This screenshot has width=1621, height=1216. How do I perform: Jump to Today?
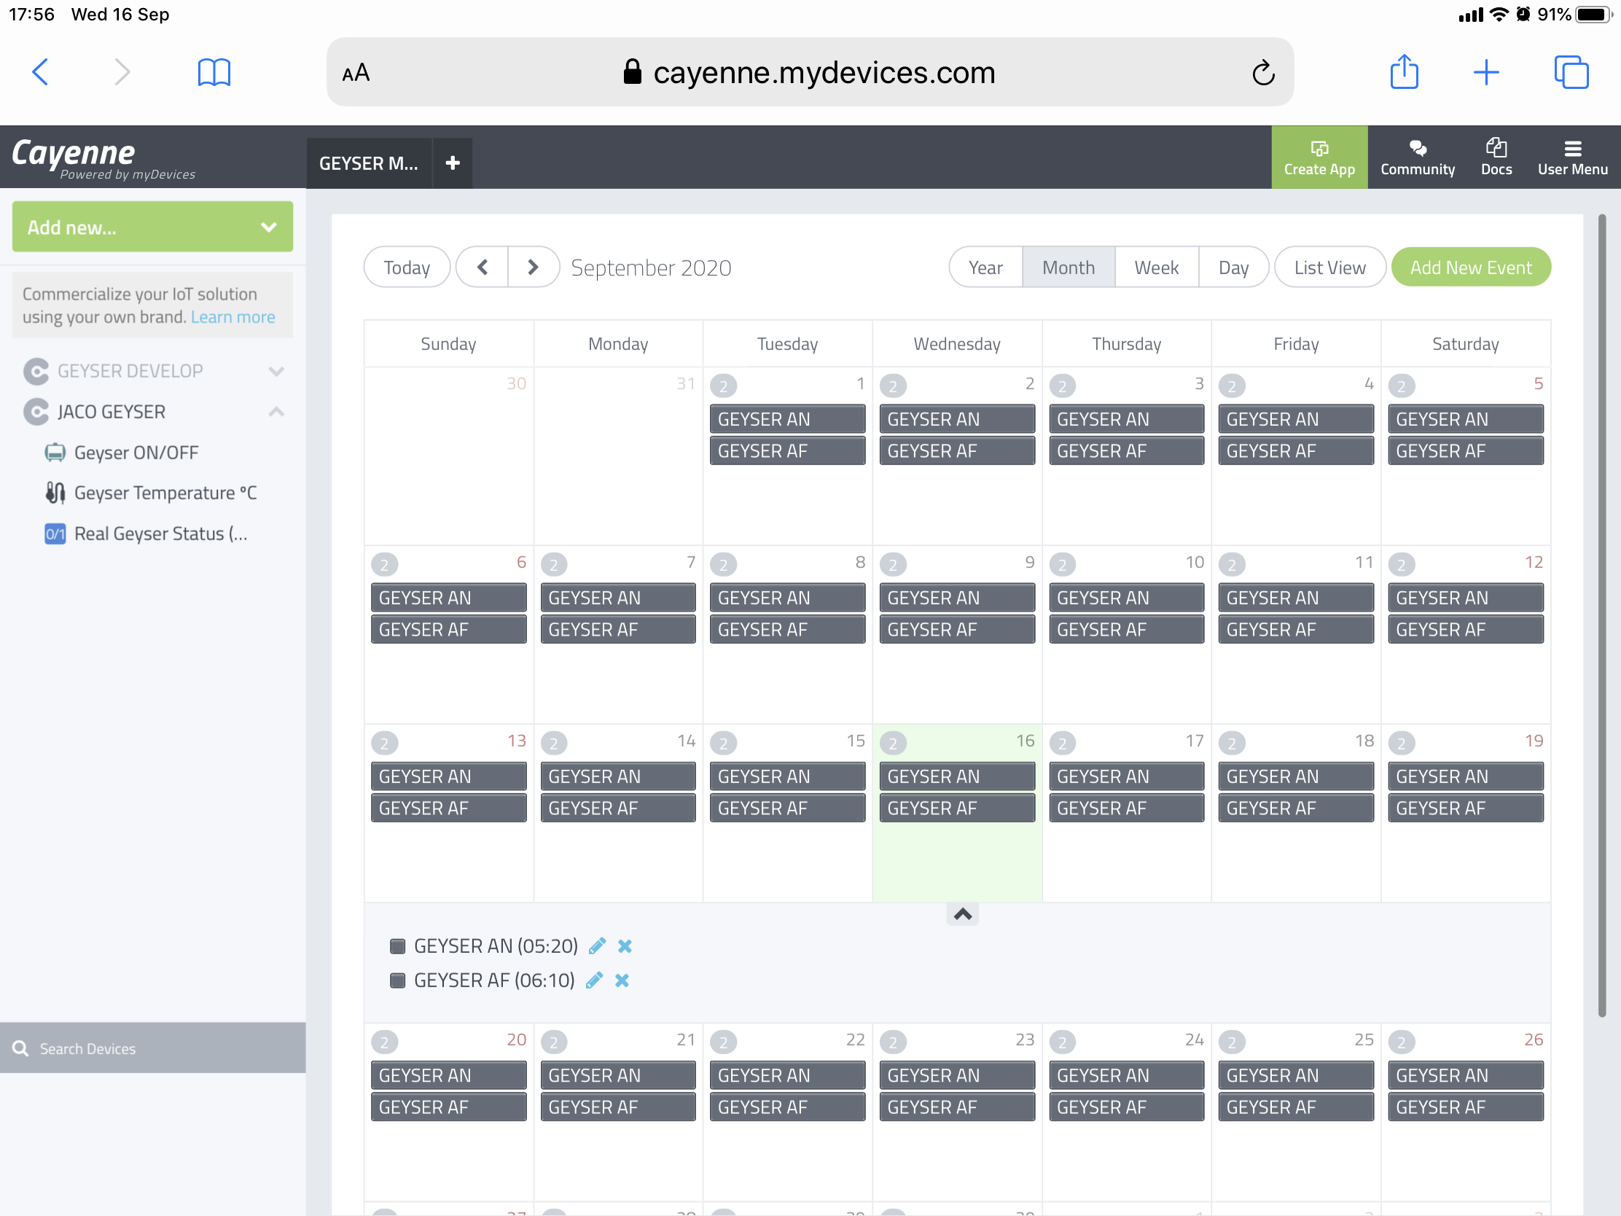coord(407,267)
